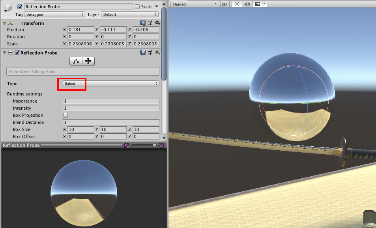Click the Position Y field
Viewport: 376px width, 228px height.
tap(113, 30)
